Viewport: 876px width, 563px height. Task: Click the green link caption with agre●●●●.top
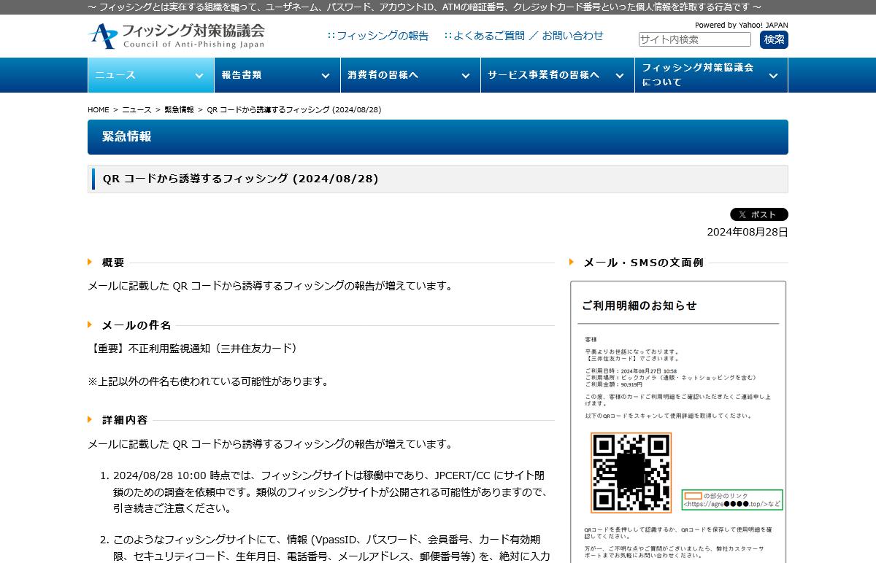[x=732, y=500]
